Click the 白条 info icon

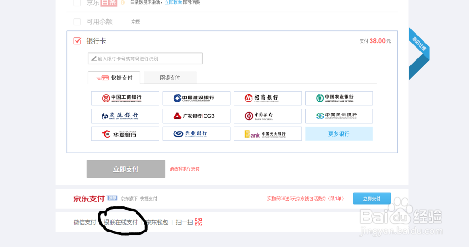[122, 2]
